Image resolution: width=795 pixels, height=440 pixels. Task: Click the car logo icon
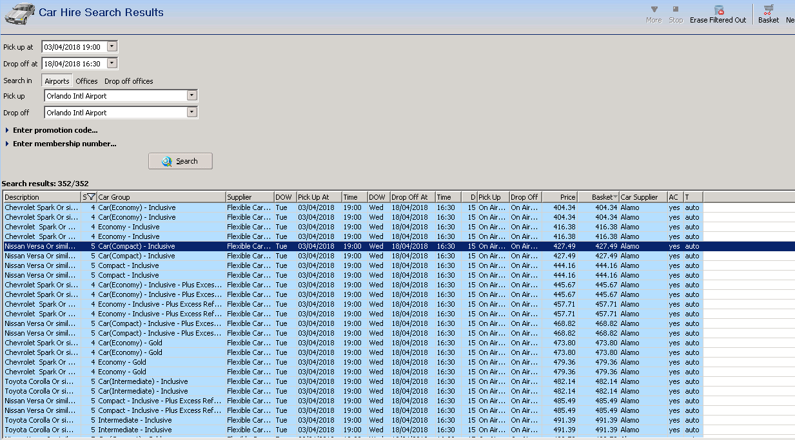(19, 13)
